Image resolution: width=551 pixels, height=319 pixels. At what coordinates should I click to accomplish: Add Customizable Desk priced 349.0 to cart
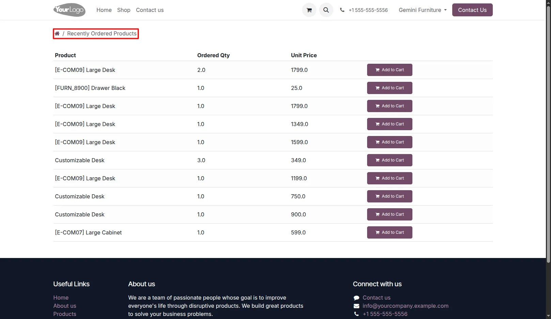pos(390,160)
